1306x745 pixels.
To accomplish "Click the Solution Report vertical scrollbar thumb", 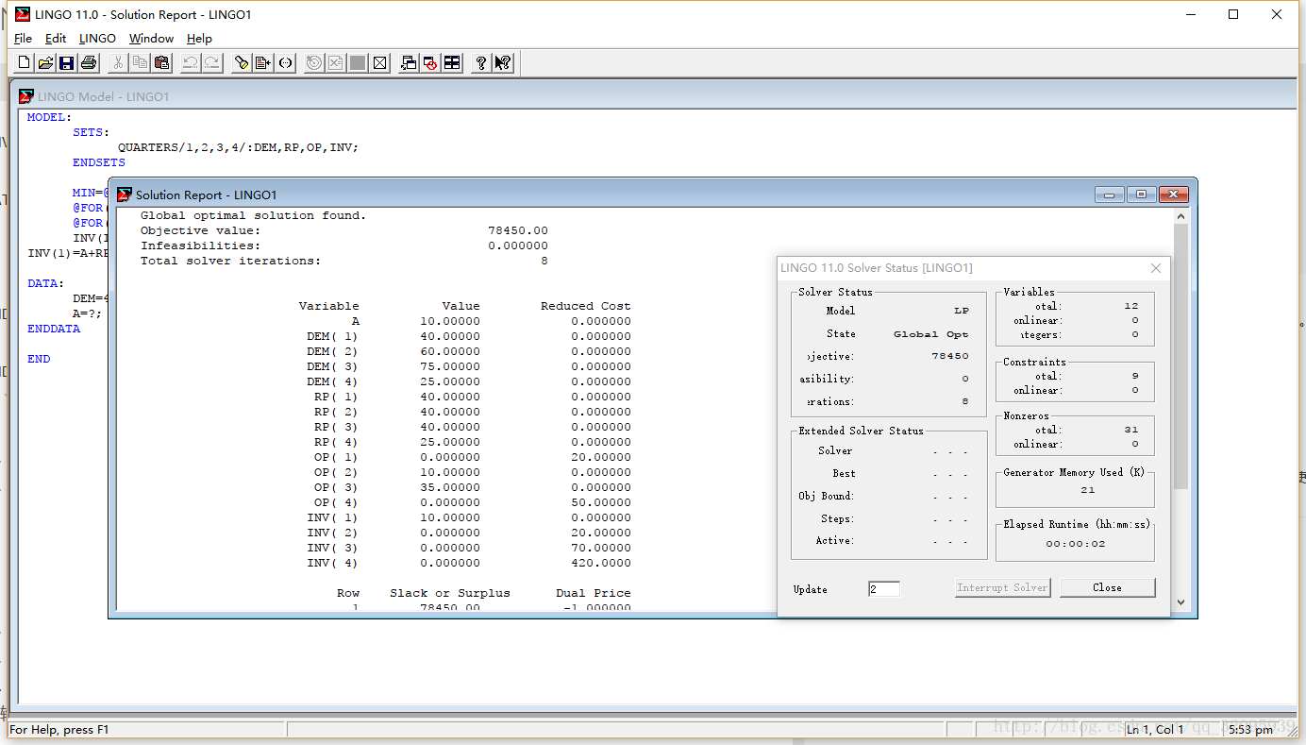I will 1180,357.
